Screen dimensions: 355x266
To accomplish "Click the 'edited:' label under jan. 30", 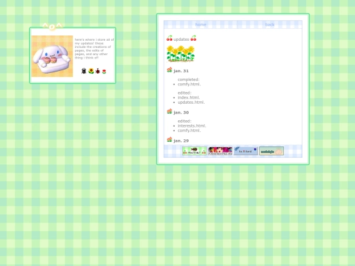I will (x=185, y=122).
